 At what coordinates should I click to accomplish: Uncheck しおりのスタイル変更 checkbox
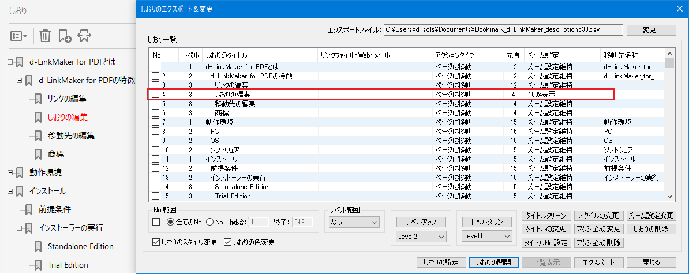point(156,242)
